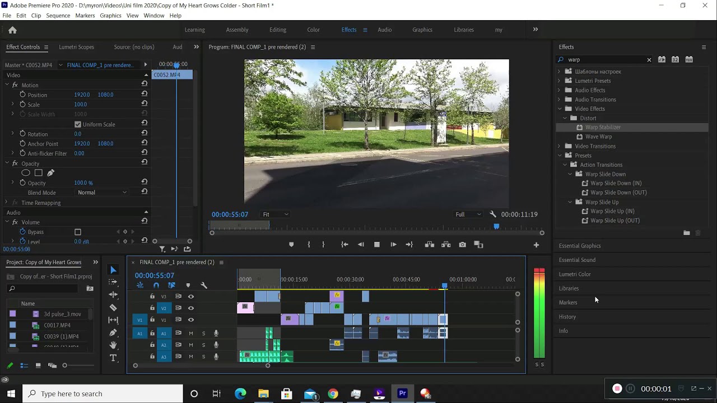717x403 pixels.
Task: Switch to Color workspace
Action: 313,30
